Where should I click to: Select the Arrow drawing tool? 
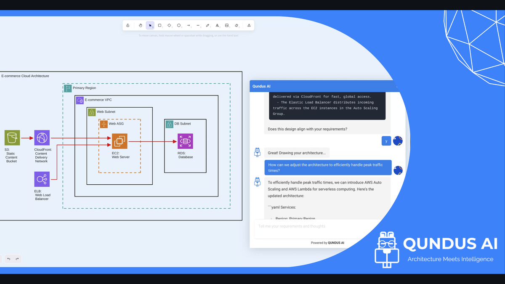(x=189, y=26)
